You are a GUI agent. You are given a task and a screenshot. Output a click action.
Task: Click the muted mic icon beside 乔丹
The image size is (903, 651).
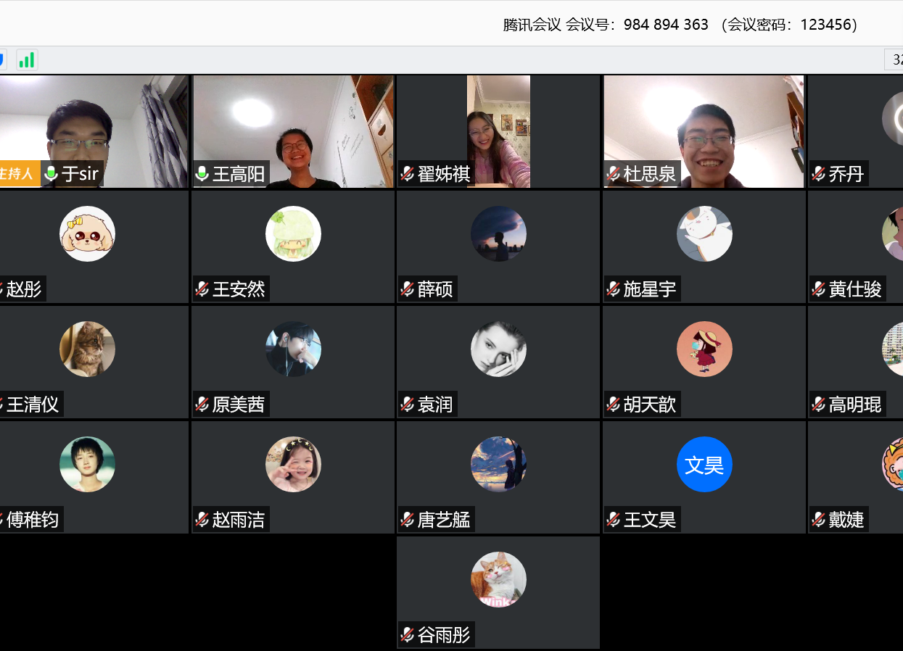(x=819, y=174)
